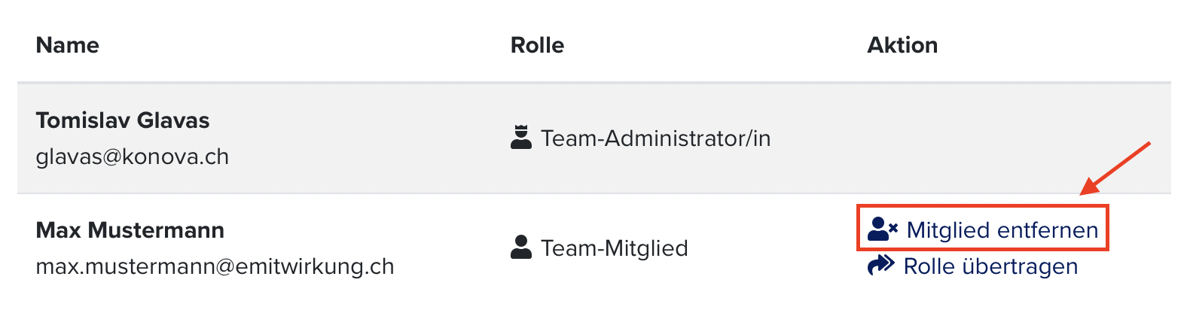Screen dimensions: 1187x322
Task: Click the share-arrow icon beside Rolle übertragen
Action: 881,266
